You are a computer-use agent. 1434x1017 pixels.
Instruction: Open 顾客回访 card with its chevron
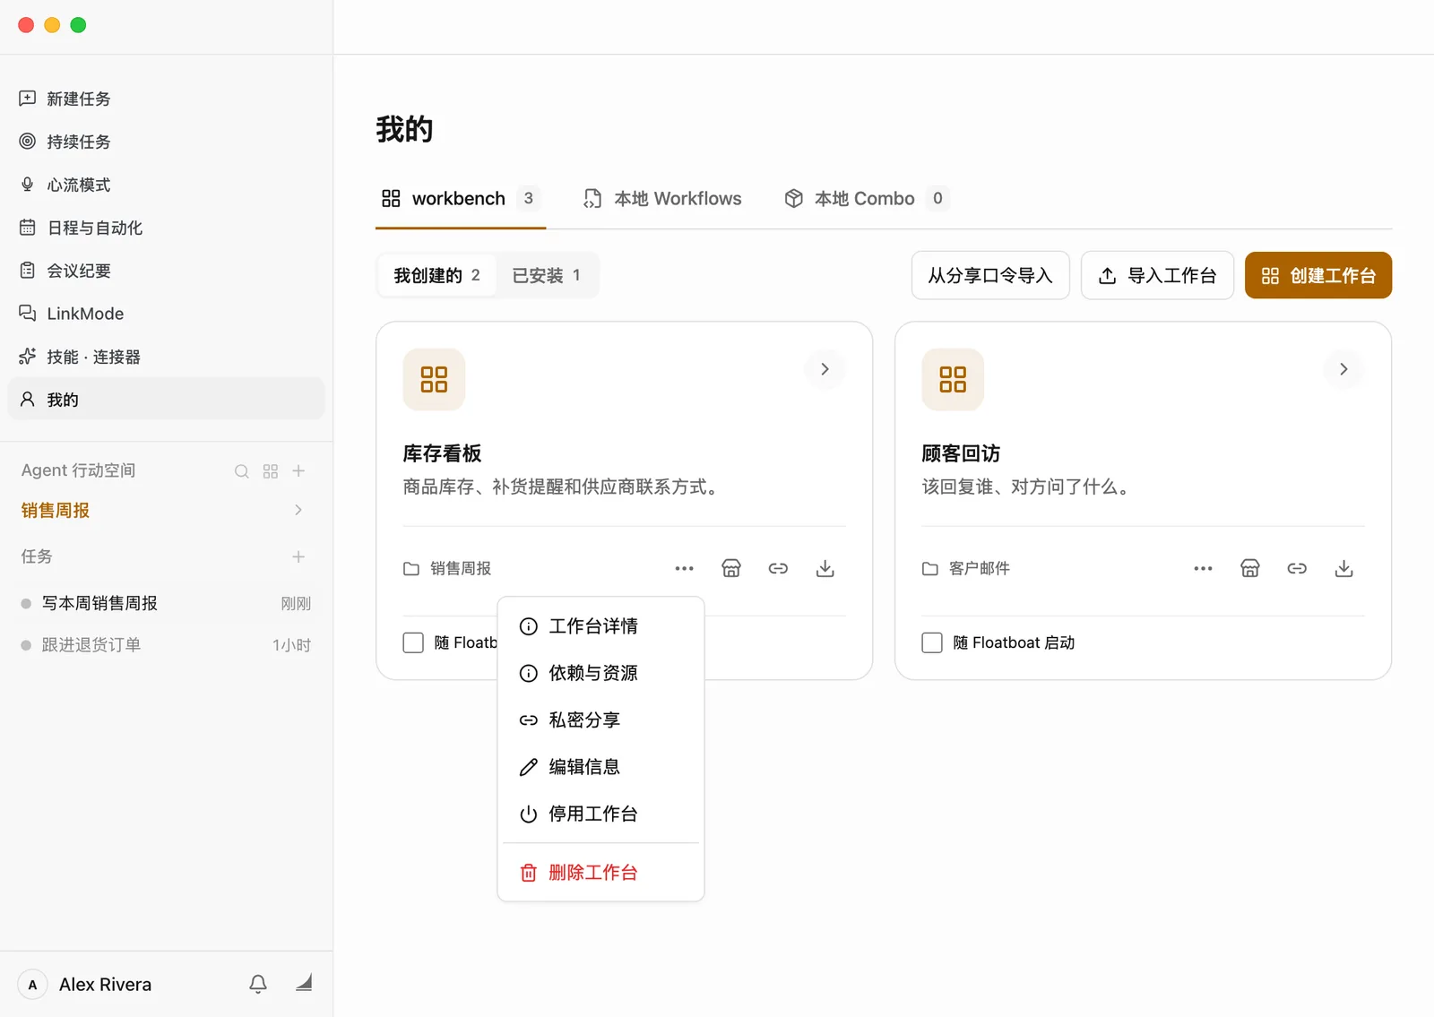(x=1343, y=369)
